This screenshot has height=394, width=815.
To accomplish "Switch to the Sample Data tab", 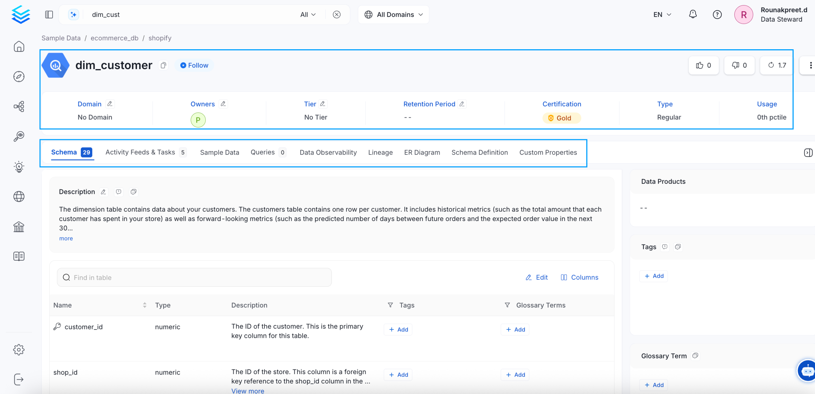I will pyautogui.click(x=220, y=152).
